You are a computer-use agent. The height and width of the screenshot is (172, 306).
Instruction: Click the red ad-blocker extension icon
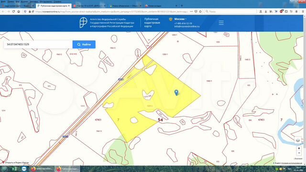[281, 11]
